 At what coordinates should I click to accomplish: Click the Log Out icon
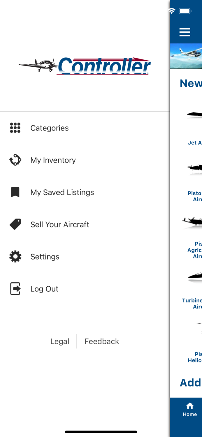tap(15, 289)
